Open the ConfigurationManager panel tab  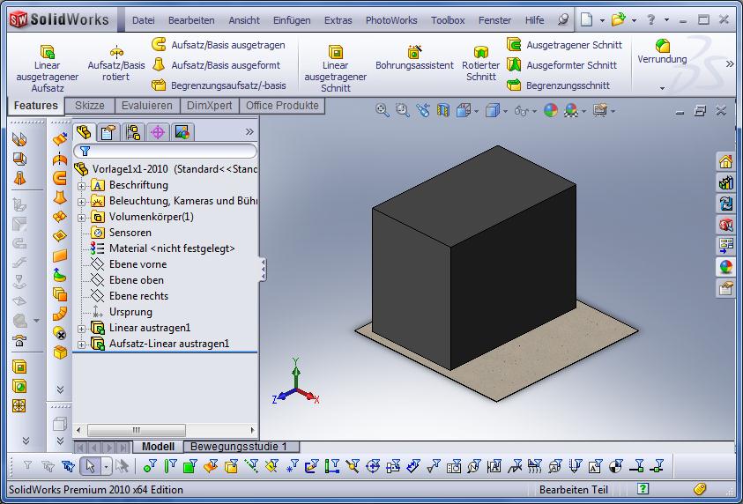click(x=133, y=132)
